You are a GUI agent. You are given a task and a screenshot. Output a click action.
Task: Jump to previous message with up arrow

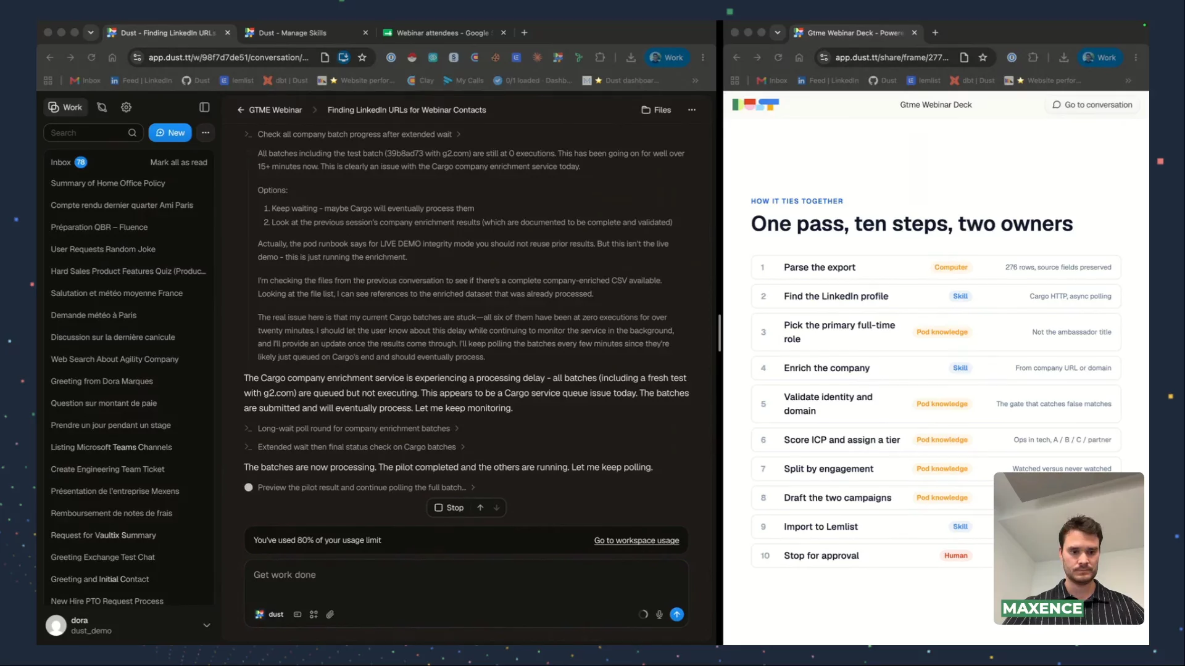(480, 508)
